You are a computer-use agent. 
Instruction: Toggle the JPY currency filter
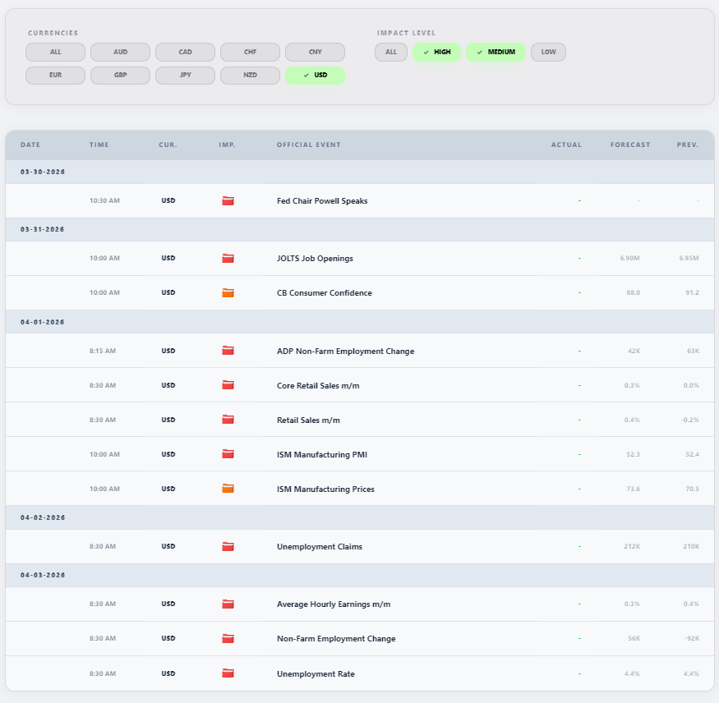[x=185, y=76]
